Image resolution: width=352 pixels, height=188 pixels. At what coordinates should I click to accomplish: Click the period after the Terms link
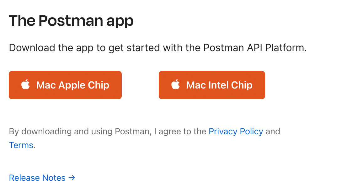tap(35, 147)
